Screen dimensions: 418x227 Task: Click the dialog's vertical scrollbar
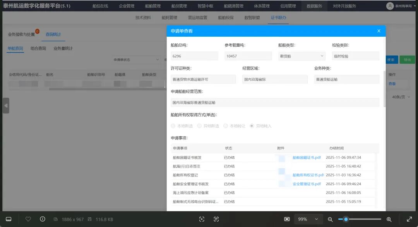coord(384,89)
